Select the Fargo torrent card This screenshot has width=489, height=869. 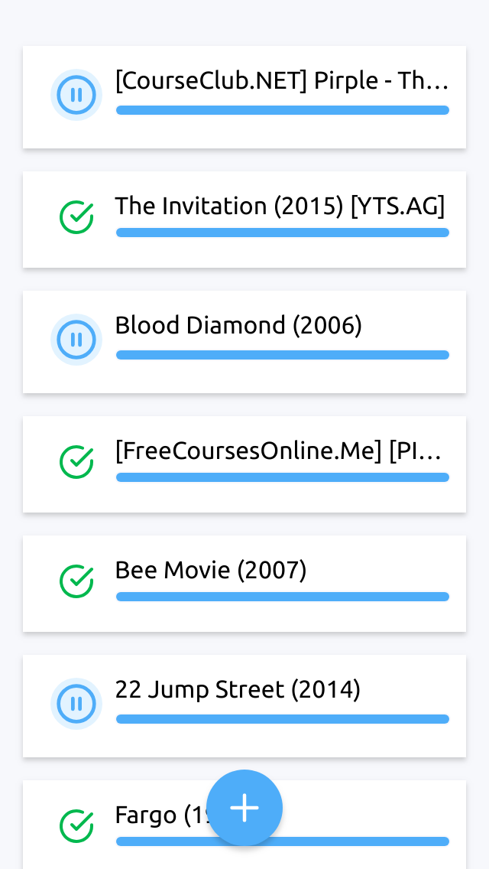(244, 825)
